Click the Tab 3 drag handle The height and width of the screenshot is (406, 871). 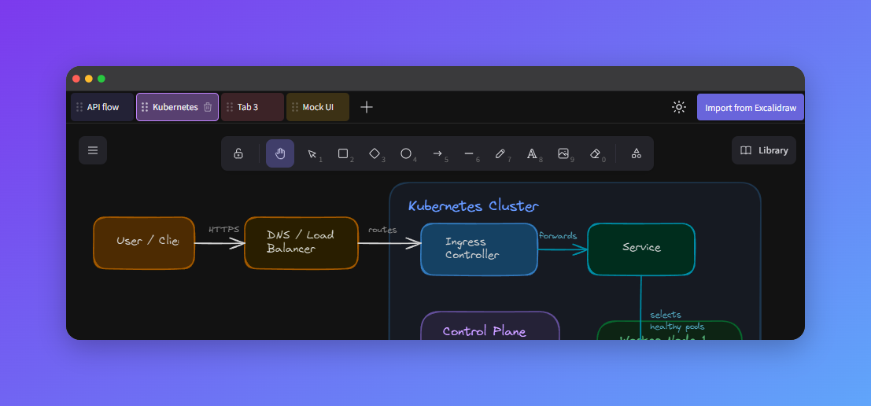coord(230,107)
